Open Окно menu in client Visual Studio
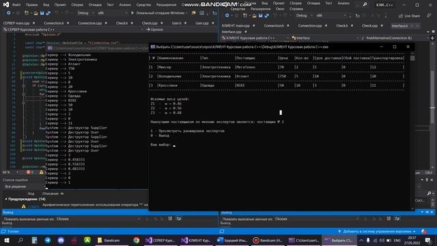Screen dimensions: 437x246 pos(280,9)
